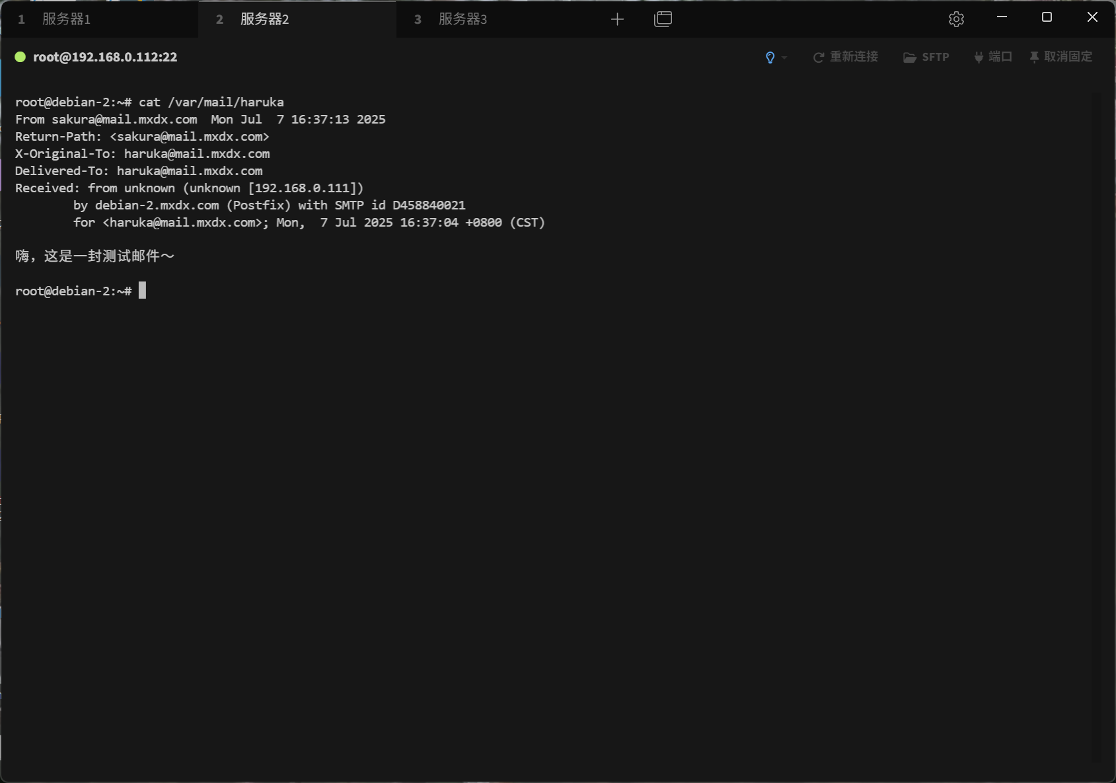Image resolution: width=1116 pixels, height=783 pixels.
Task: Click the green connection status indicator
Action: coord(20,57)
